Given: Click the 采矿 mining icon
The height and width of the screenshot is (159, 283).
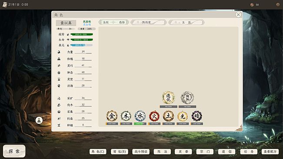Looking at the screenshot, I should point(59,98).
